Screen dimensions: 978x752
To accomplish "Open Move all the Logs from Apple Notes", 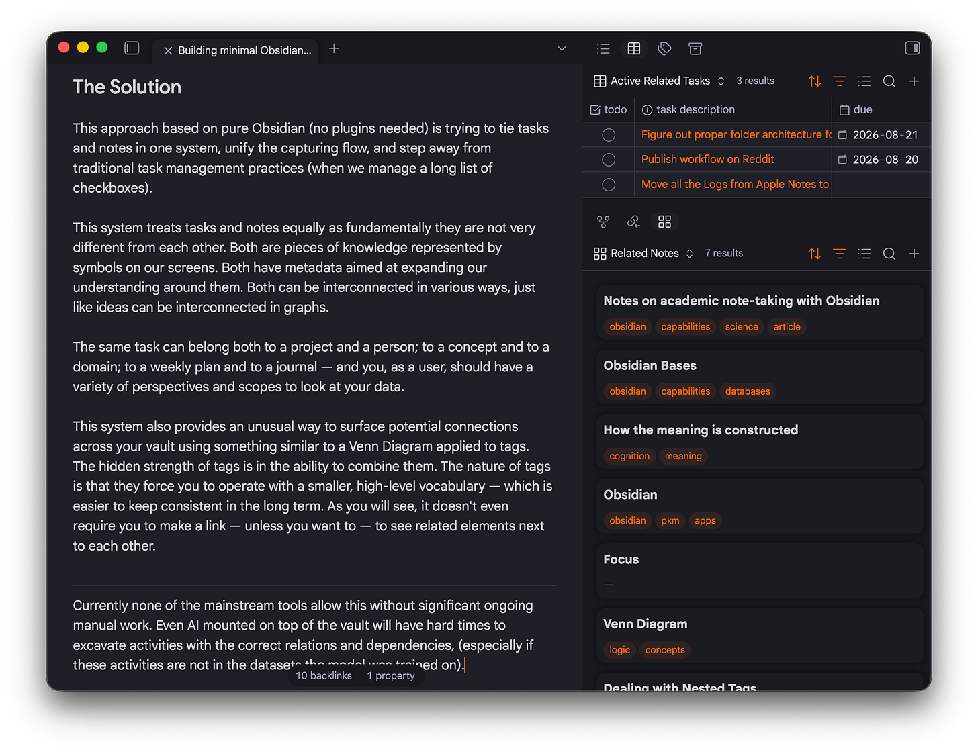I will (x=735, y=184).
